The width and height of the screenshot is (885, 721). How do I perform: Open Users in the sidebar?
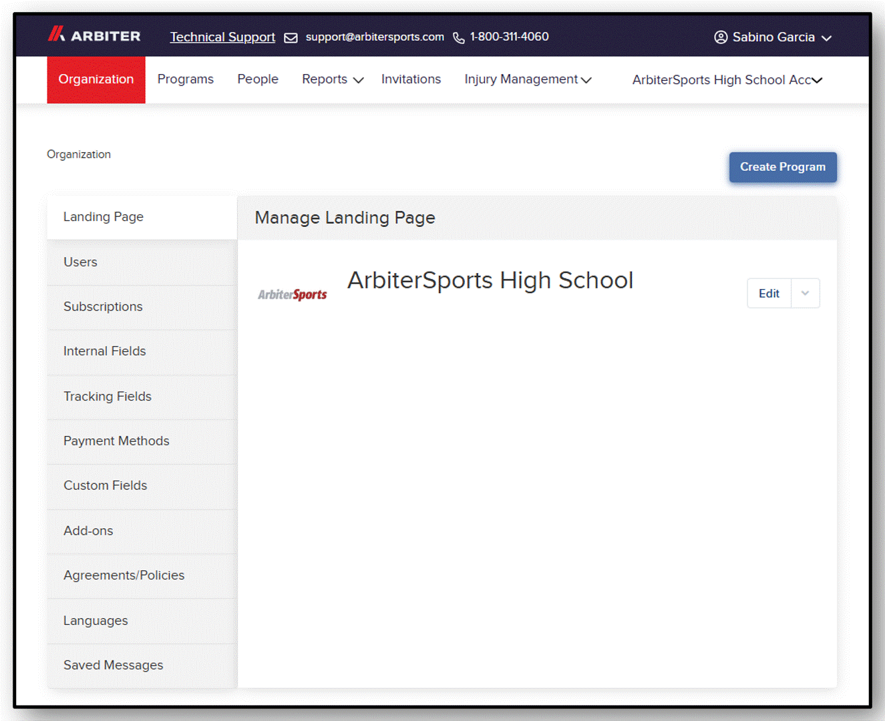(142, 262)
